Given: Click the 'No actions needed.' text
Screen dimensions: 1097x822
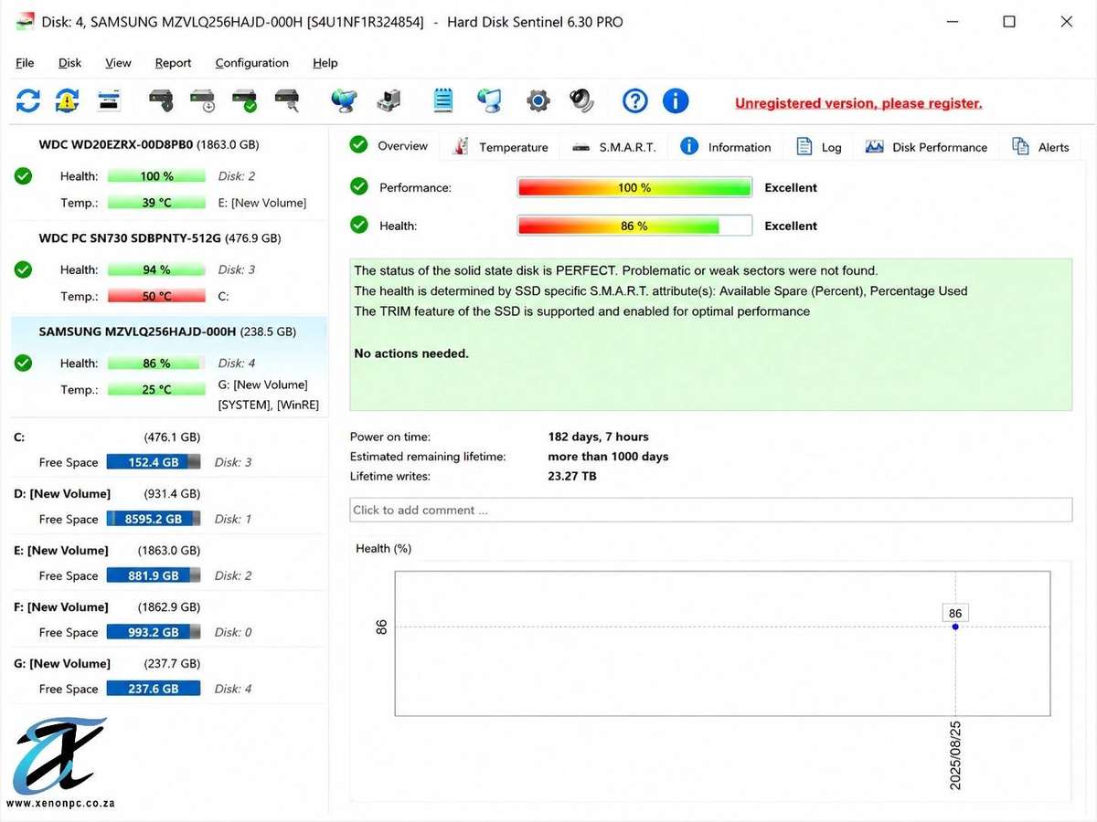Looking at the screenshot, I should pos(411,353).
